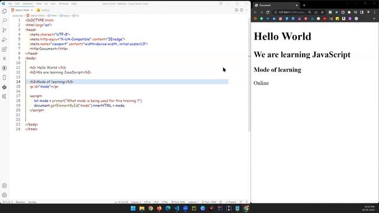Click the Quokka status bar item
Image resolution: width=379 pixels, height=213 pixels.
point(32,202)
